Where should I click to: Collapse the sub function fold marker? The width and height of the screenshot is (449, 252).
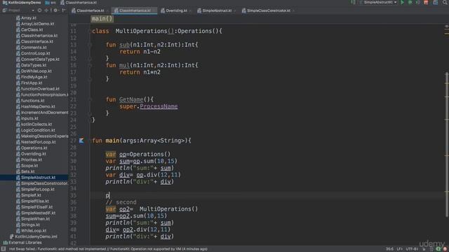(90, 45)
